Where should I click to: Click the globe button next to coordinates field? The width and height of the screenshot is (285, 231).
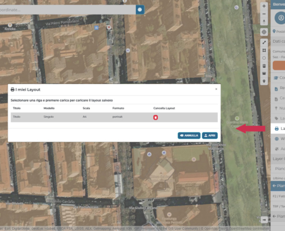[140, 10]
